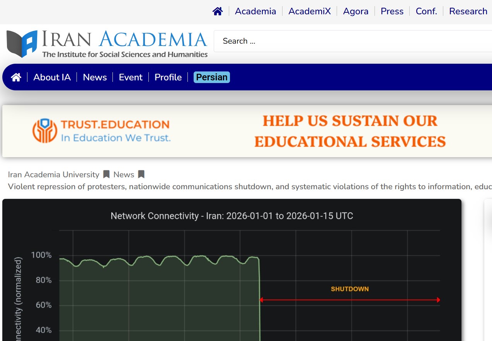
Task: Open the Event menu item
Action: [x=131, y=77]
